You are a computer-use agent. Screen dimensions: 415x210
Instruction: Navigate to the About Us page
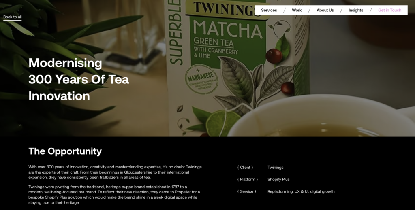(x=325, y=10)
